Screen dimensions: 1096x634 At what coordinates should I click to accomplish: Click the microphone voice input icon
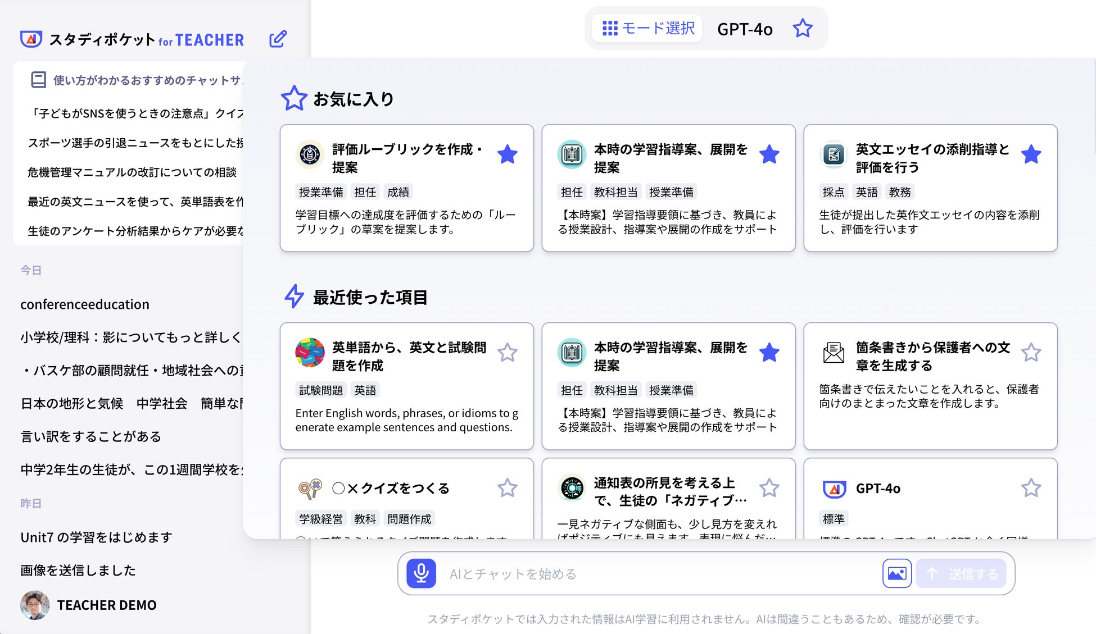click(x=421, y=573)
